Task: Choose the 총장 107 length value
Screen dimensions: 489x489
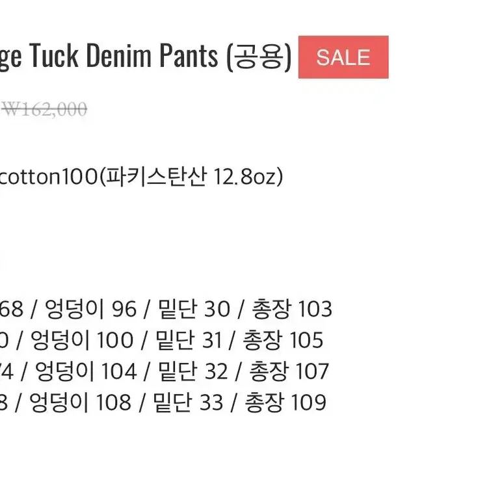Action: coord(289,371)
